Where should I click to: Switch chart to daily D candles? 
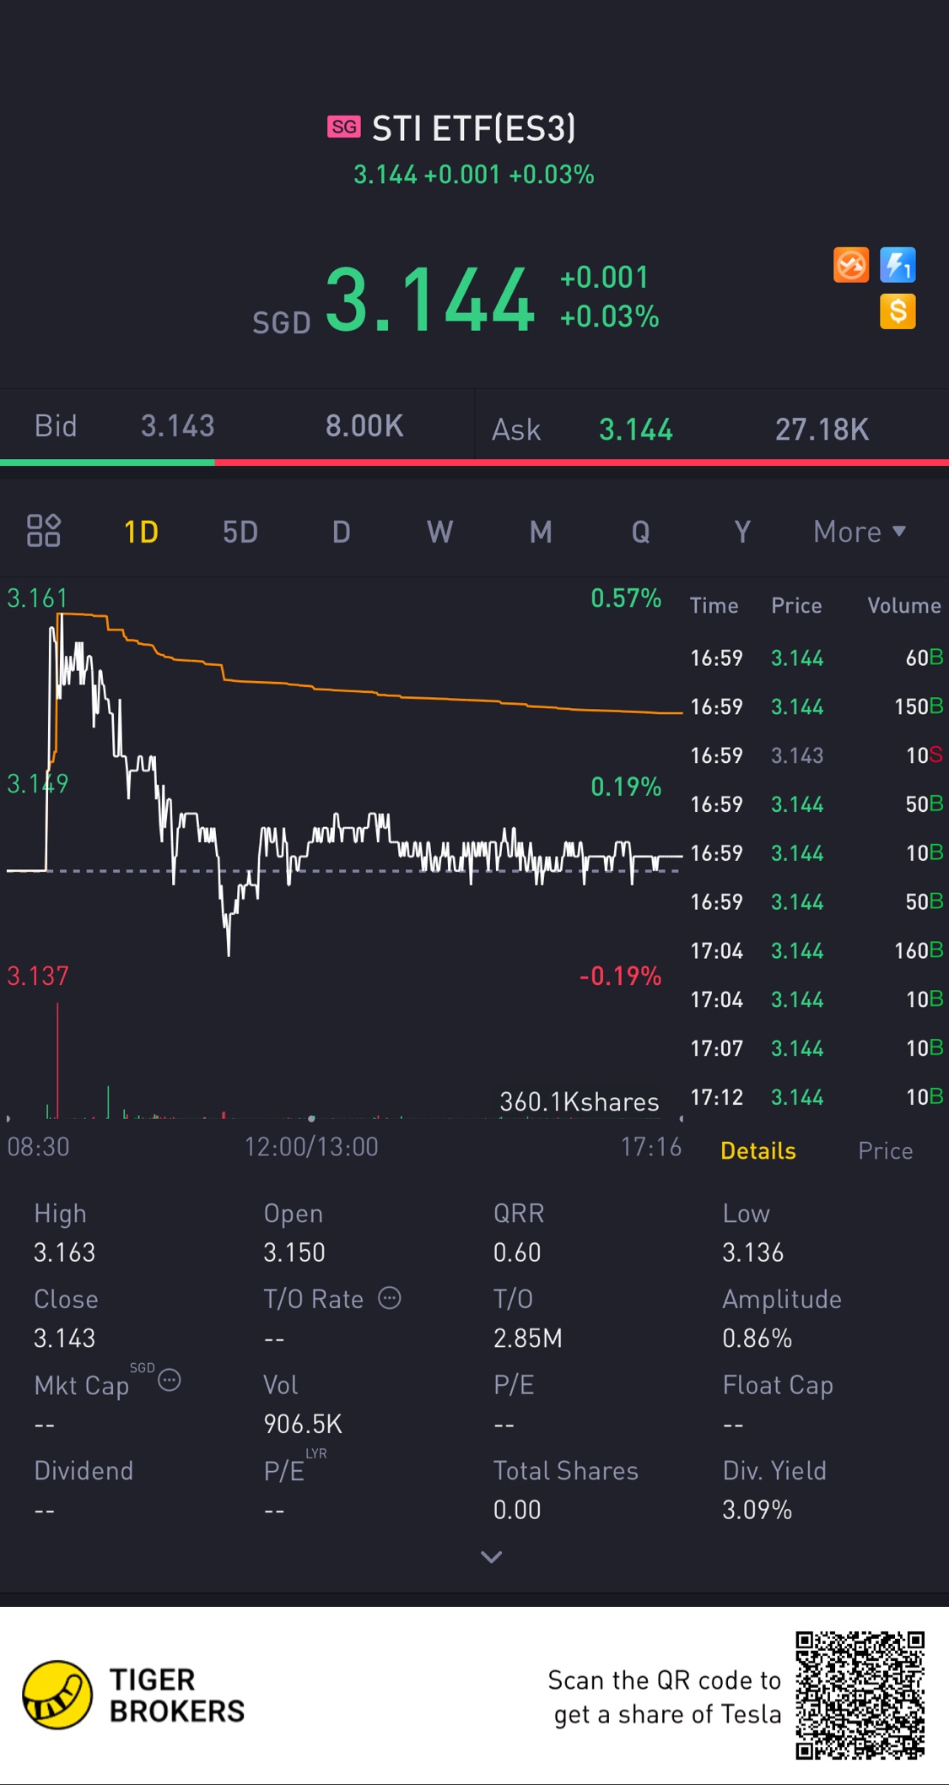tap(341, 532)
